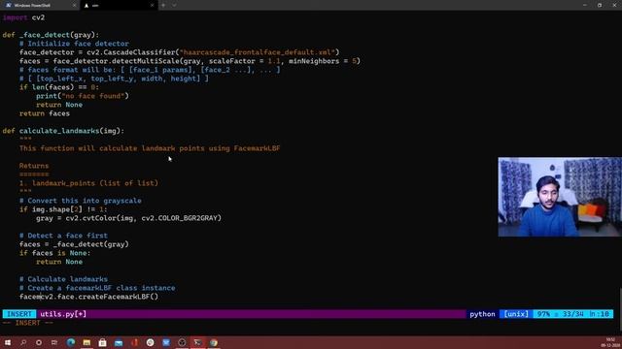Image resolution: width=622 pixels, height=349 pixels.
Task: Switch to OBS Studio on taskbar
Action: pos(182,342)
